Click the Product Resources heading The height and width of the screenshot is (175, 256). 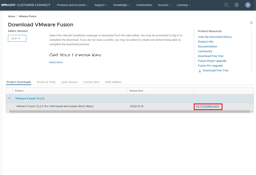point(210,31)
